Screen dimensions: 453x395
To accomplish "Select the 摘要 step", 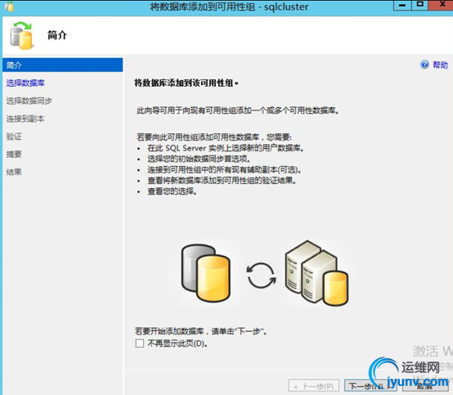I will [x=14, y=155].
